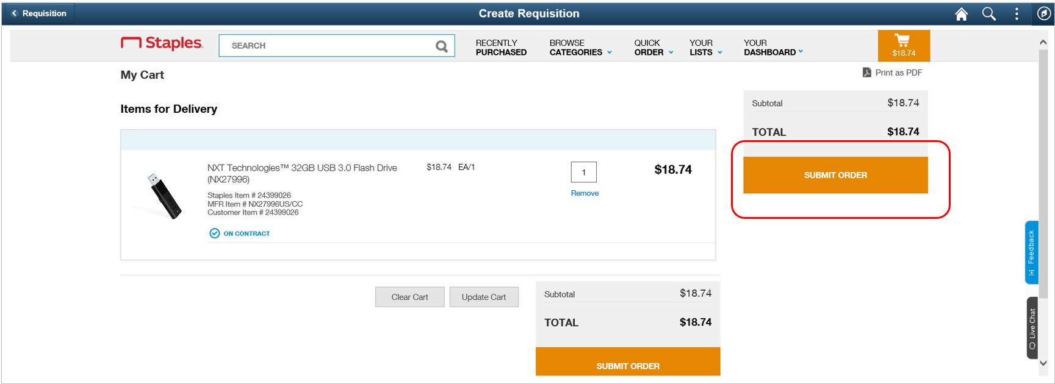Click the quantity field for flash drive

583,172
